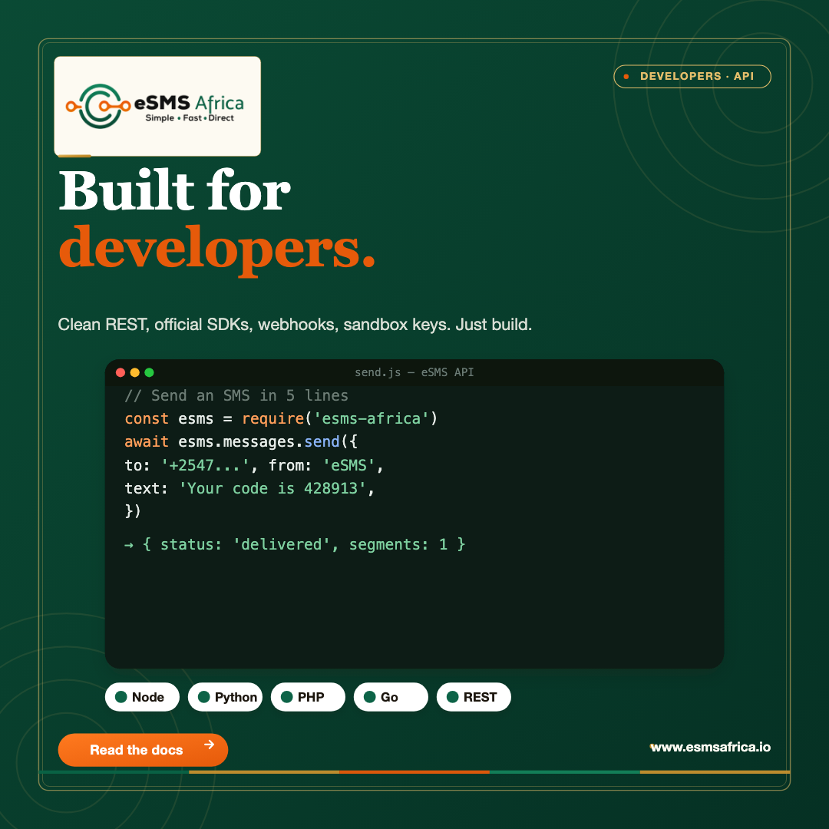The image size is (829, 829).
Task: Click the 'Simple • Fast • Direct' tagline
Action: 190,118
